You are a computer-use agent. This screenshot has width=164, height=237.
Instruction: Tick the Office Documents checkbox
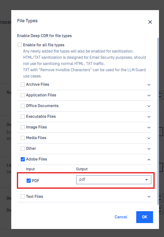(23, 106)
